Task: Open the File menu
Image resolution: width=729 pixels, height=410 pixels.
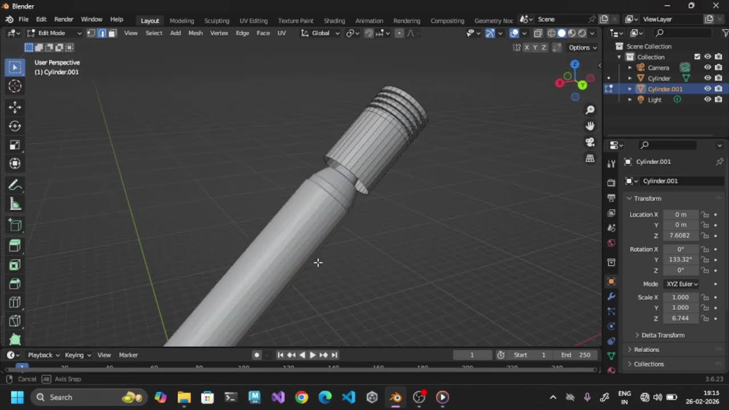Action: point(23,19)
